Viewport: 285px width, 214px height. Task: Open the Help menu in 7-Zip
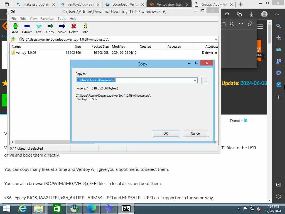pos(73,19)
